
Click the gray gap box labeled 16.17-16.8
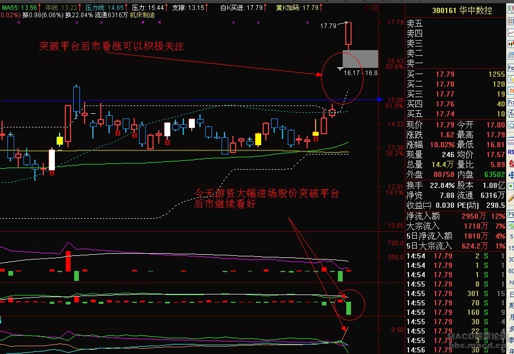pos(360,59)
